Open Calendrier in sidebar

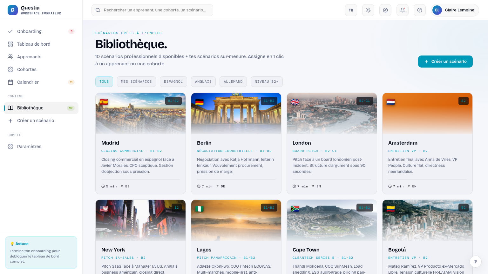coord(41,82)
